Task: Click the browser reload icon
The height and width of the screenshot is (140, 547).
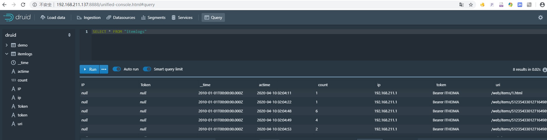Action: point(23,5)
